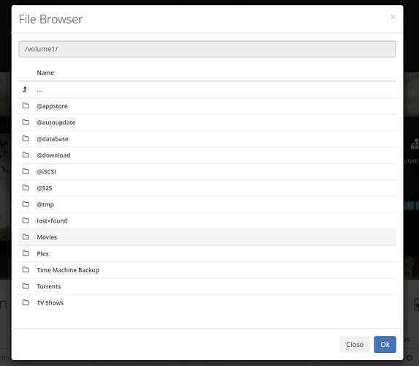The height and width of the screenshot is (366, 419).
Task: Click the Close button in footer
Action: click(355, 344)
